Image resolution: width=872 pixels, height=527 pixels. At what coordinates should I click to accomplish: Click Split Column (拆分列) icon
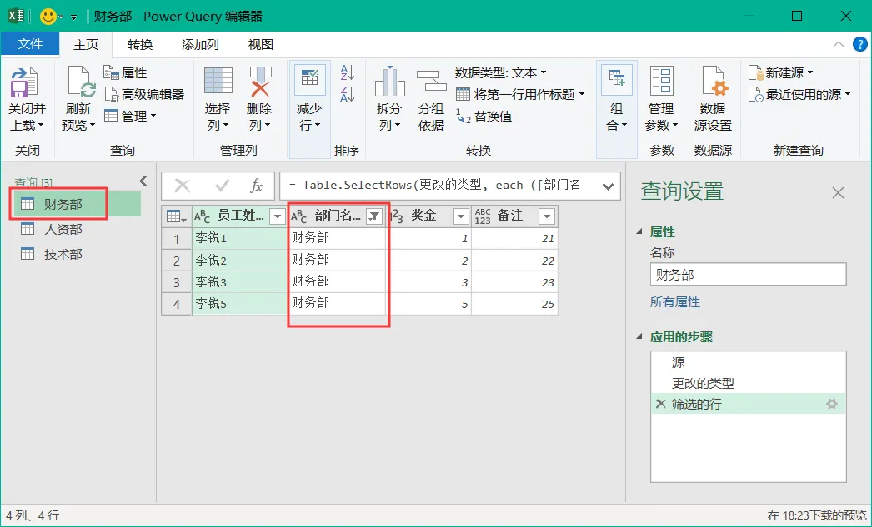[389, 81]
